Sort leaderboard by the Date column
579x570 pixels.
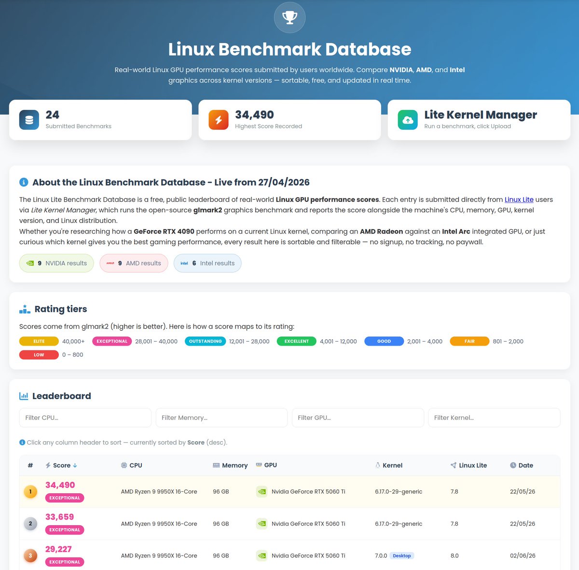click(522, 465)
